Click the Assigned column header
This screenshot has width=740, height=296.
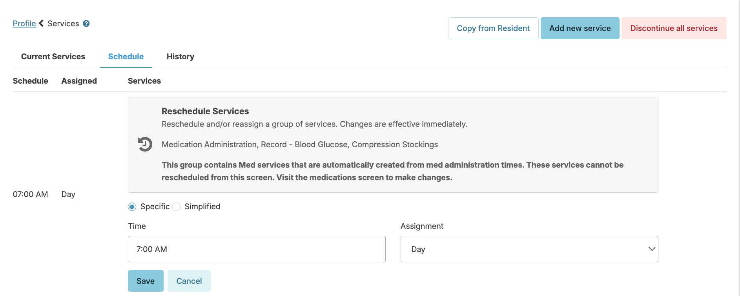coord(79,81)
